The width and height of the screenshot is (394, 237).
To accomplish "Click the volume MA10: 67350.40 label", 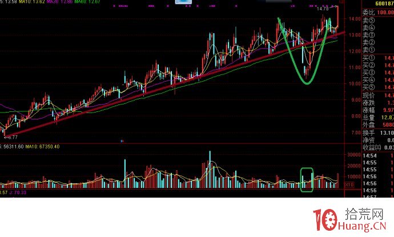I will pos(42,147).
